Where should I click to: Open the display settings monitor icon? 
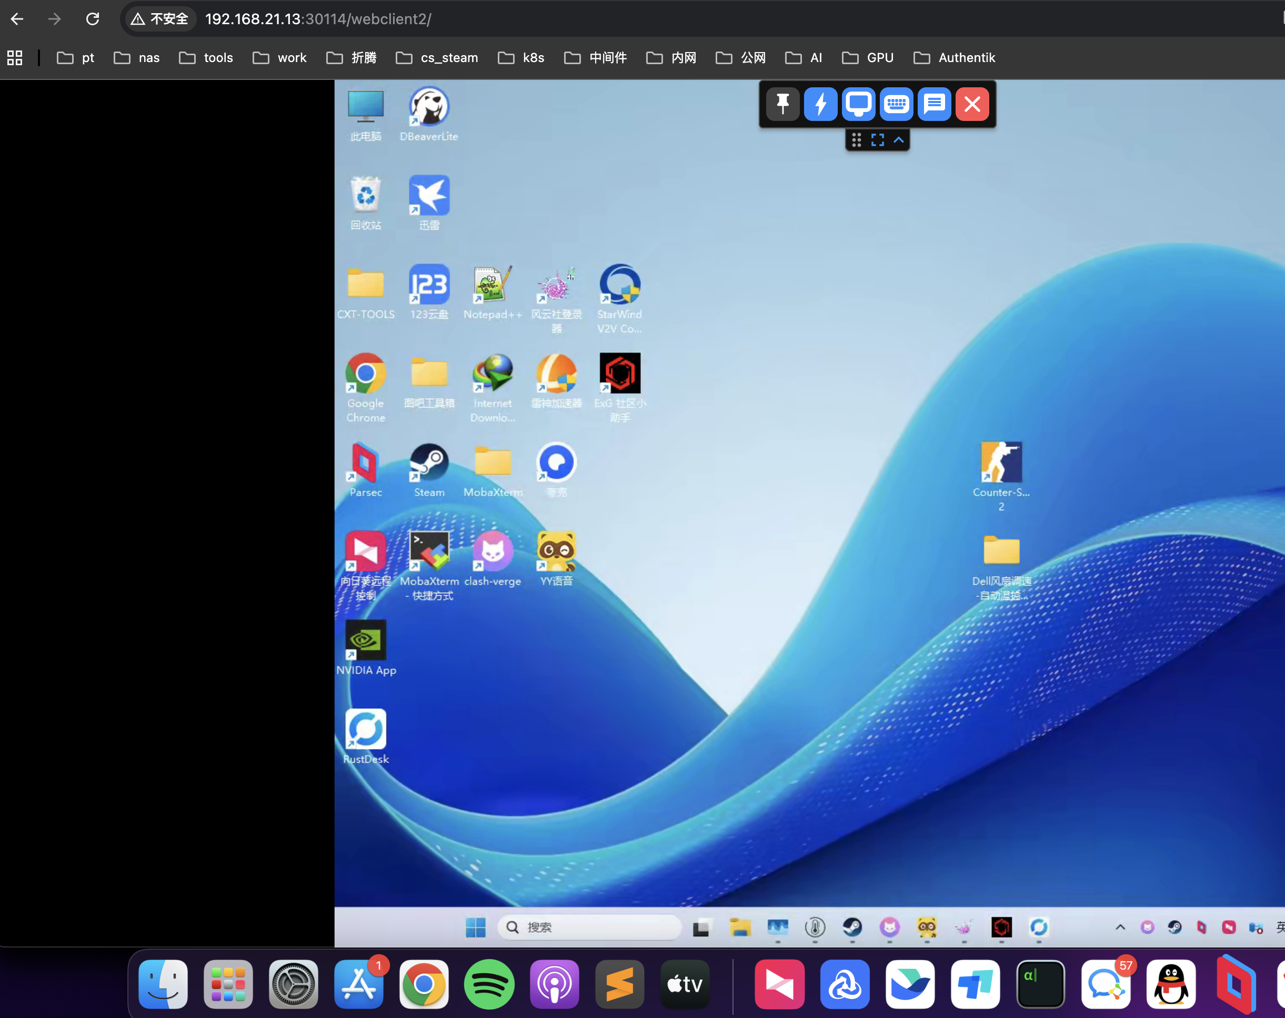[x=858, y=104]
